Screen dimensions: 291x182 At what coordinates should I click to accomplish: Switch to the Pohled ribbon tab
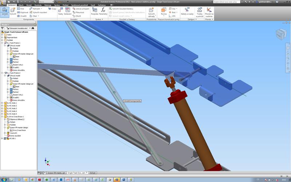click(65, 5)
